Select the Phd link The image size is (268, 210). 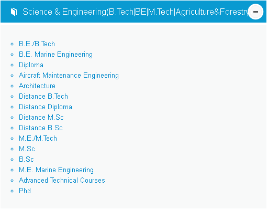coord(25,191)
